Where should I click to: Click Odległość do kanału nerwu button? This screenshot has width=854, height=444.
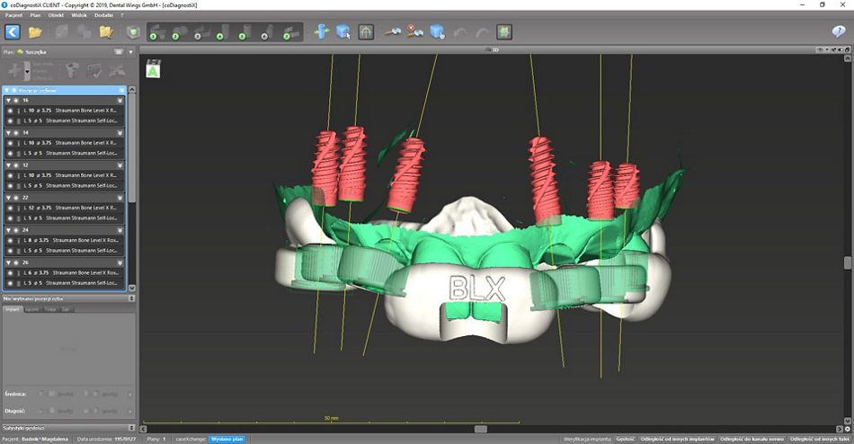click(752, 439)
